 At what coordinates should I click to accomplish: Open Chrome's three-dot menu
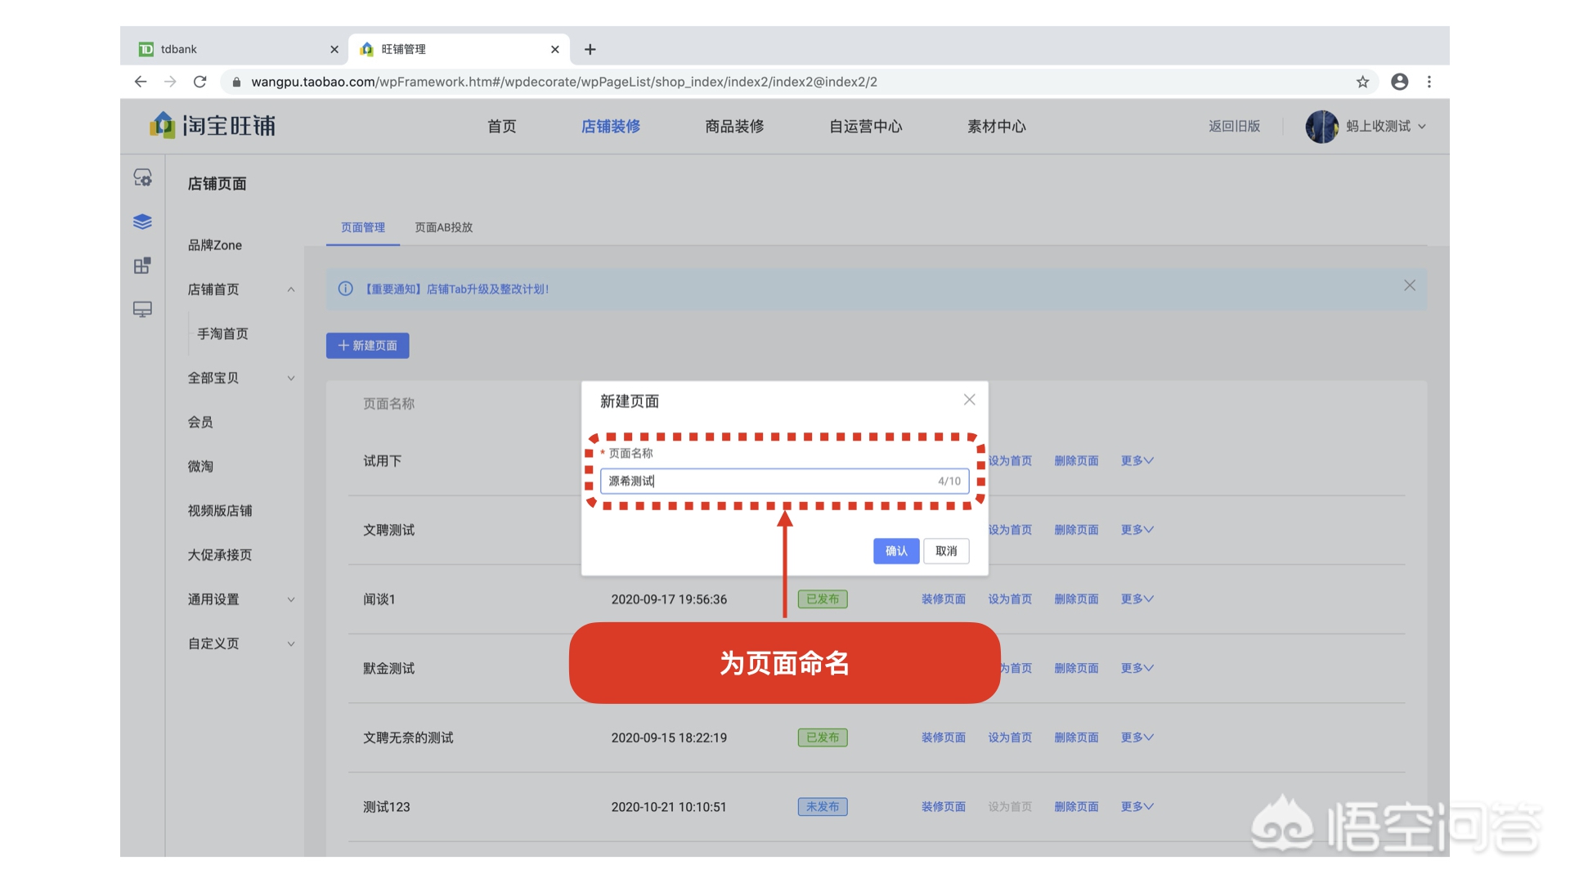coord(1429,82)
